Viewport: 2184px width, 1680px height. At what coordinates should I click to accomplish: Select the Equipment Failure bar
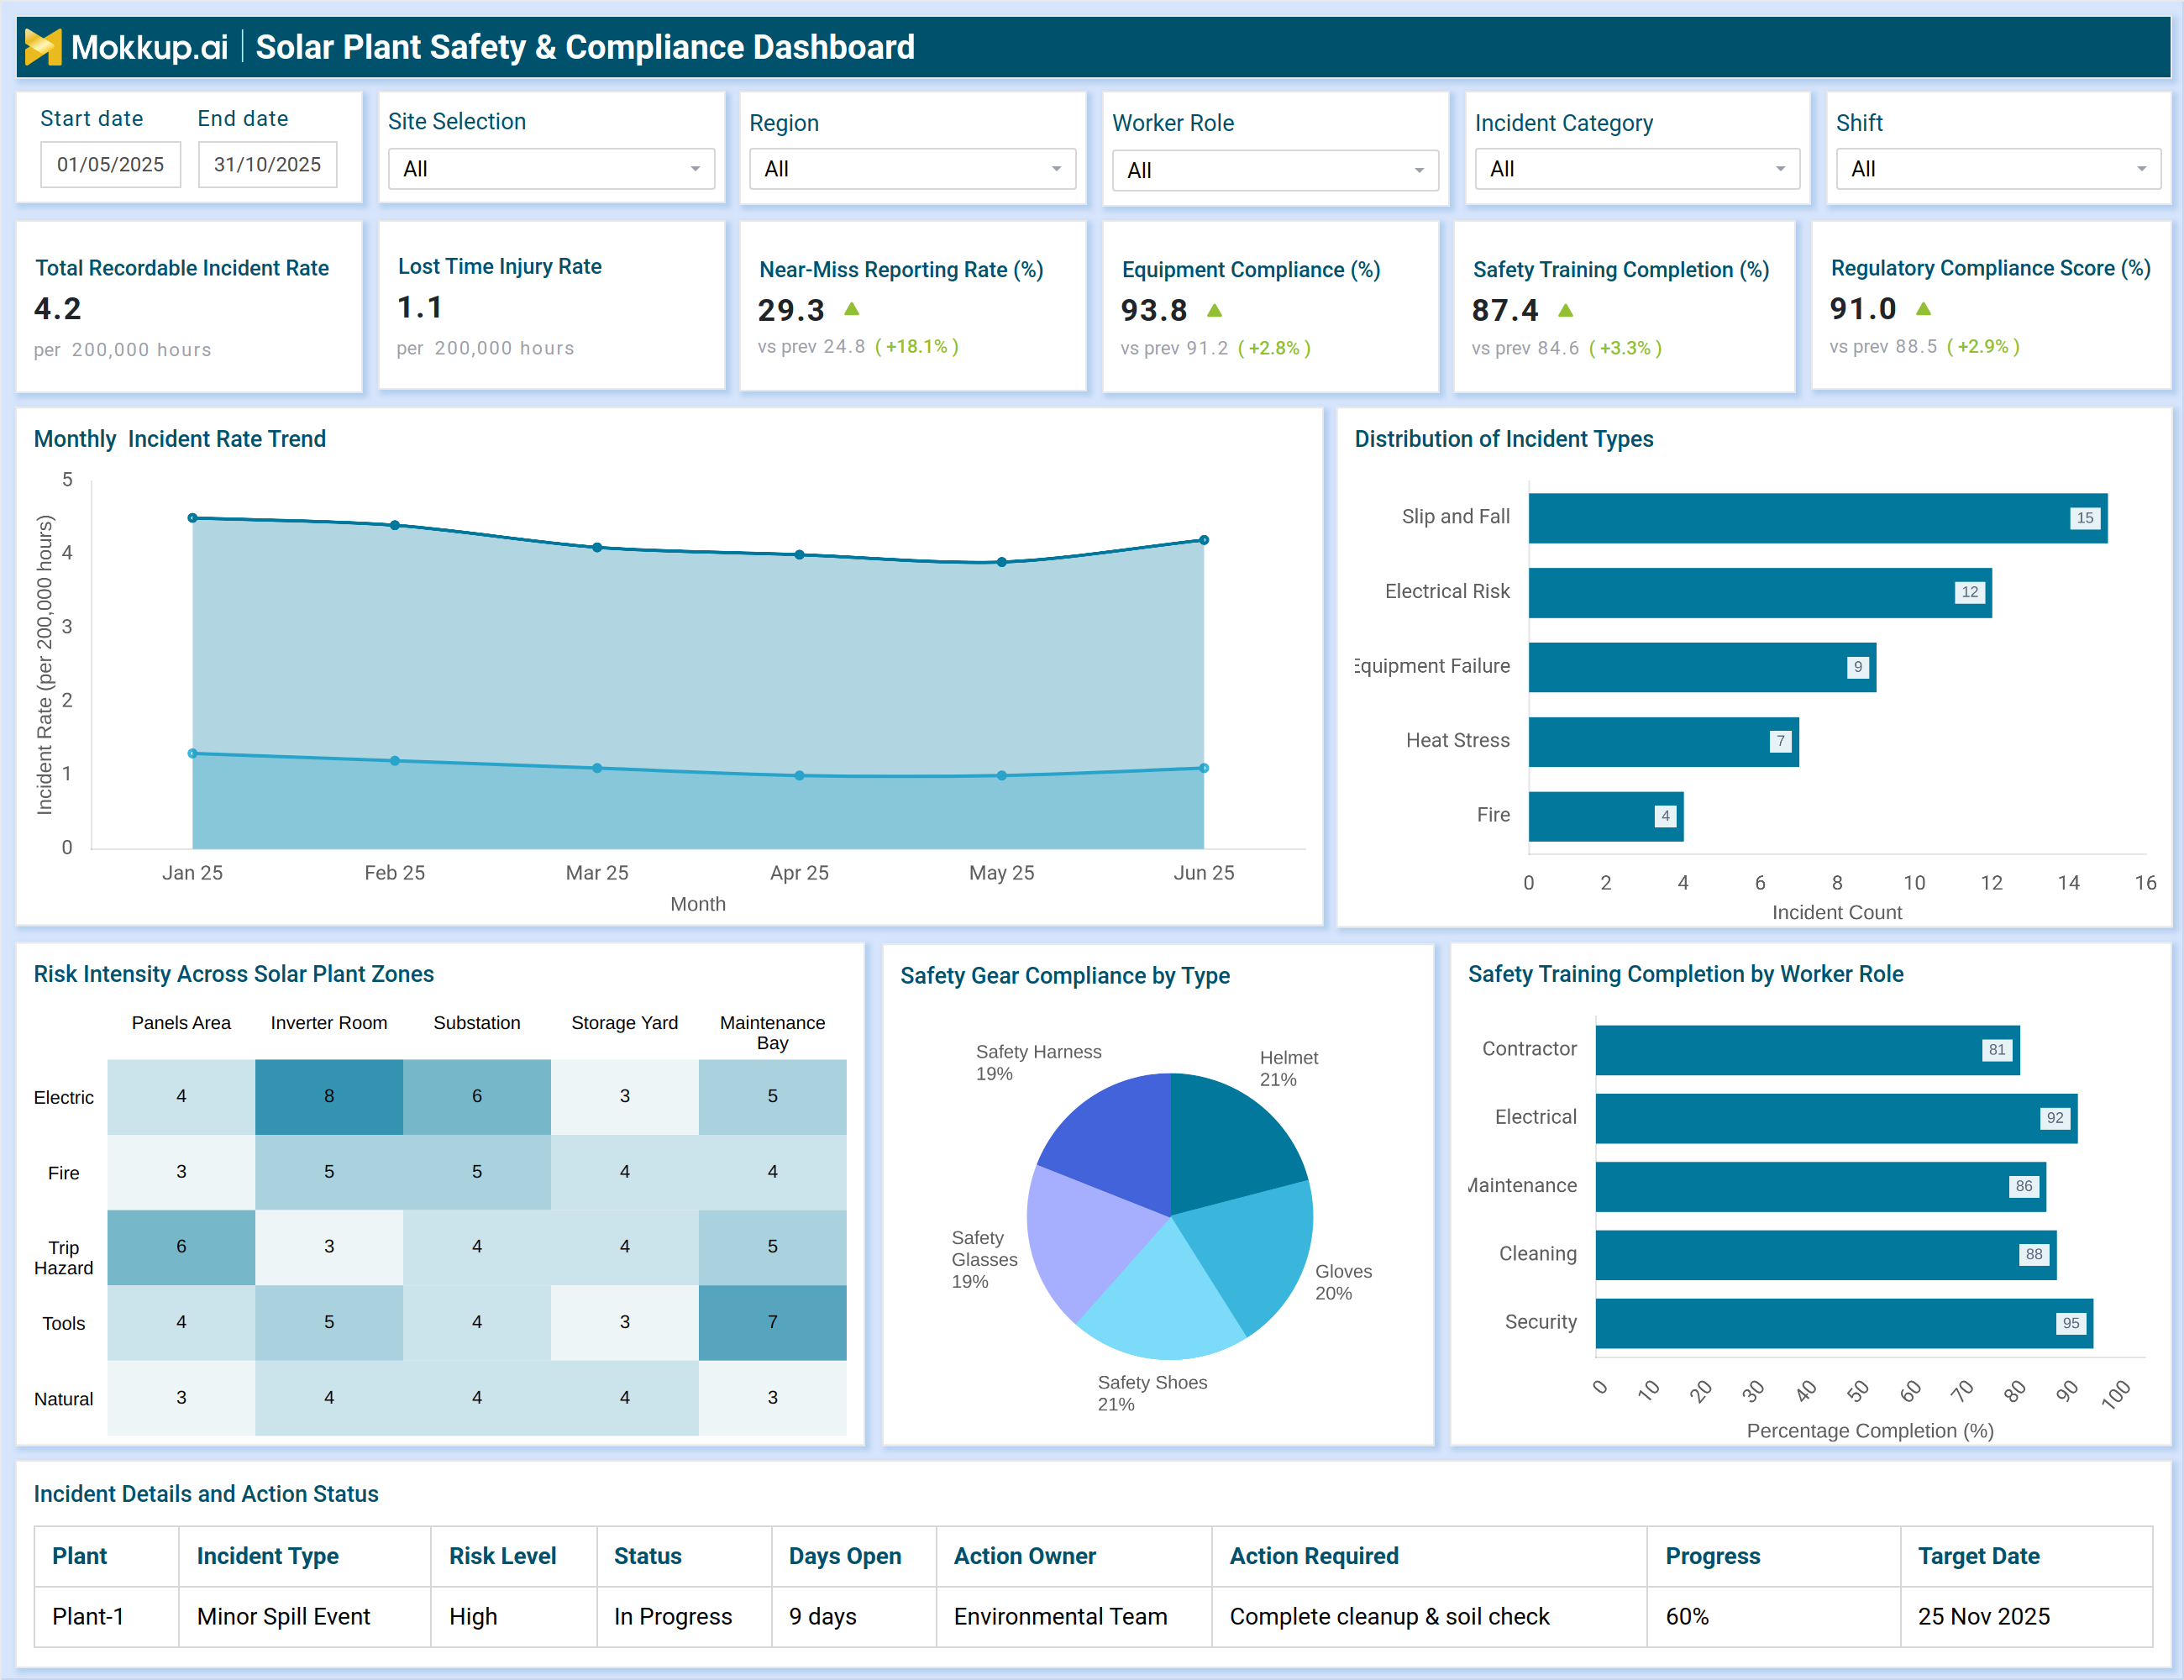[x=1702, y=667]
